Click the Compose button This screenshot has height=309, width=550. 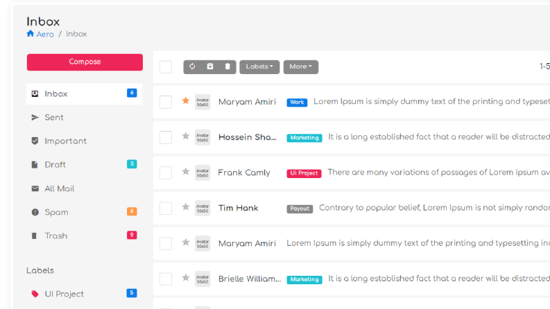tap(85, 62)
